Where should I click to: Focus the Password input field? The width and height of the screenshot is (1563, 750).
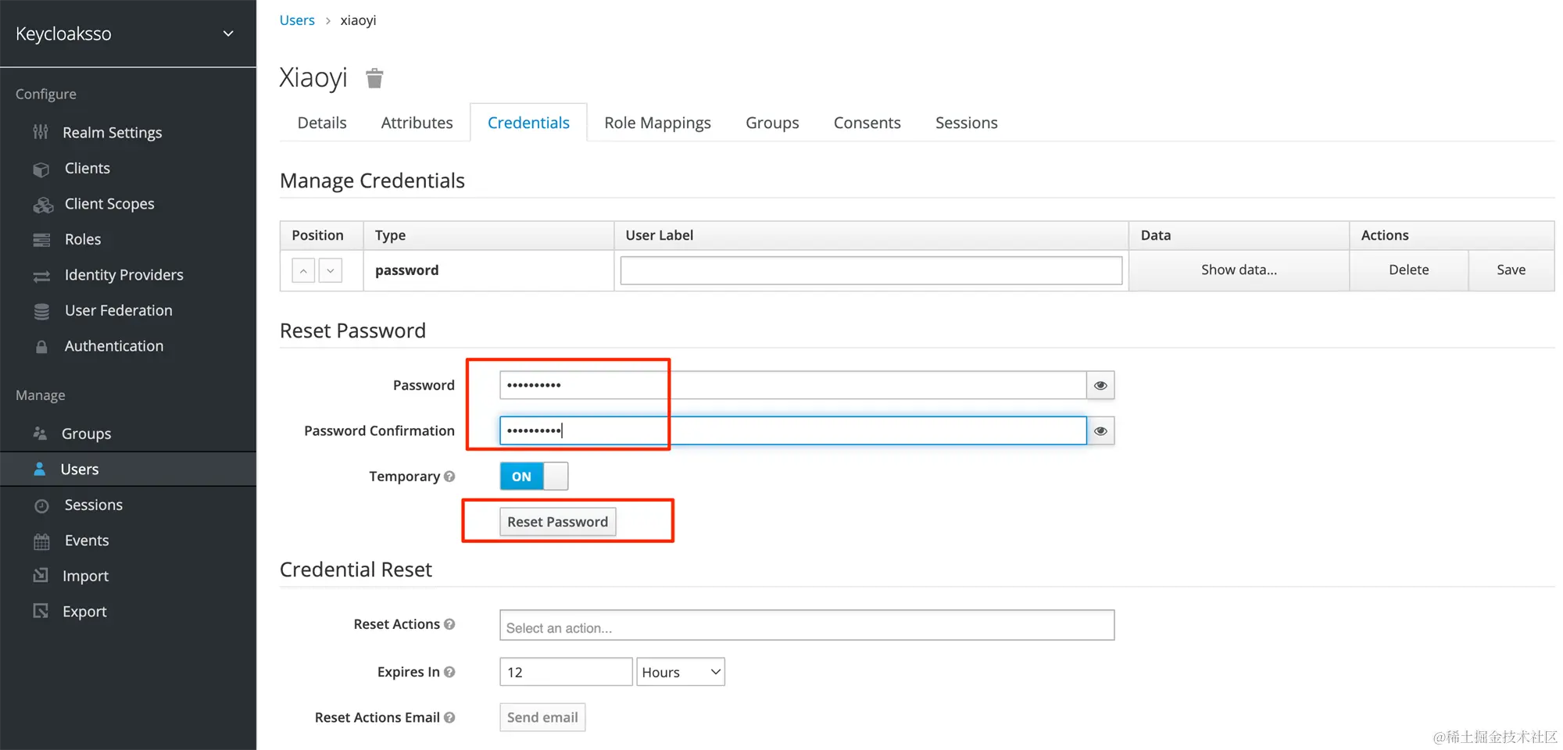point(792,385)
